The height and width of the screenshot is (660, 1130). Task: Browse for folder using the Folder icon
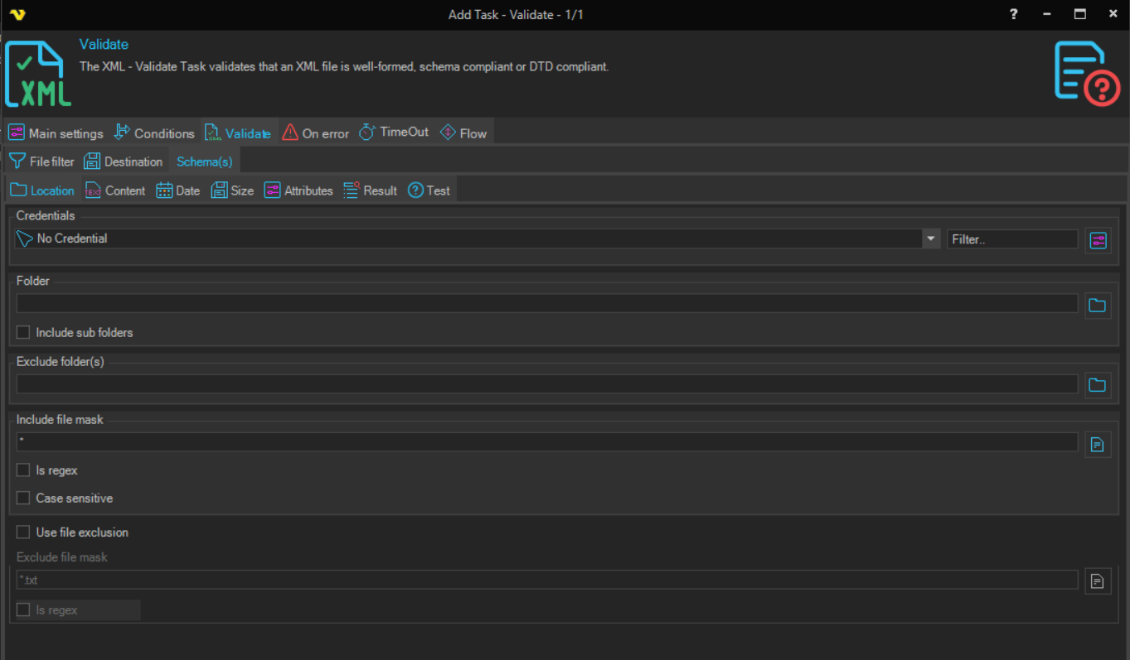[x=1098, y=306]
